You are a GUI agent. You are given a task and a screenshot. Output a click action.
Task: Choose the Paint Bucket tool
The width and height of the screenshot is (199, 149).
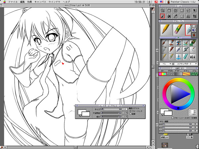point(169,16)
